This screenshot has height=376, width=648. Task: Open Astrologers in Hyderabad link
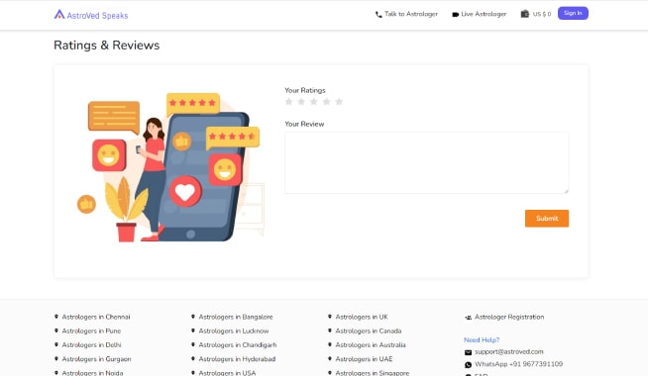(x=237, y=359)
